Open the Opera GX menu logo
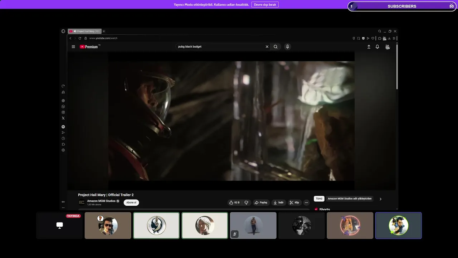Image resolution: width=458 pixels, height=258 pixels. [x=63, y=31]
